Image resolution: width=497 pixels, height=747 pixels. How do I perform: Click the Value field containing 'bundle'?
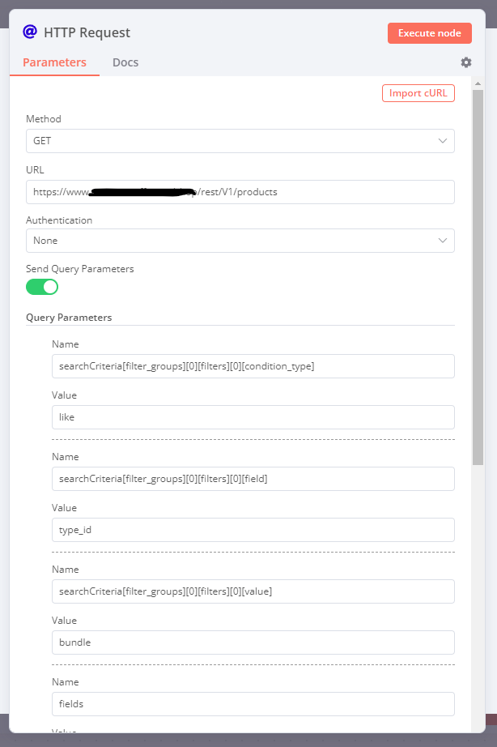[253, 642]
